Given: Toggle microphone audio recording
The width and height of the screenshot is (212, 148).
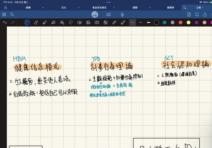Looking at the screenshot, I should [122, 14].
